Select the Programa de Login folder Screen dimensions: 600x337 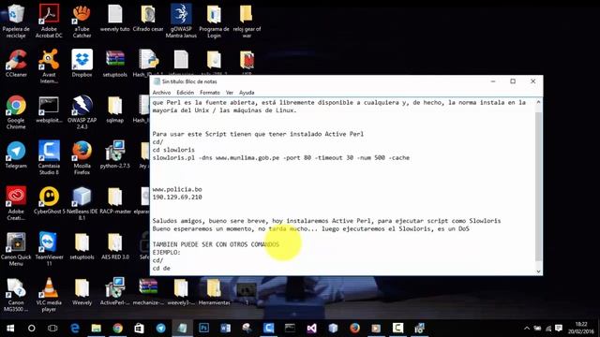[x=214, y=21]
